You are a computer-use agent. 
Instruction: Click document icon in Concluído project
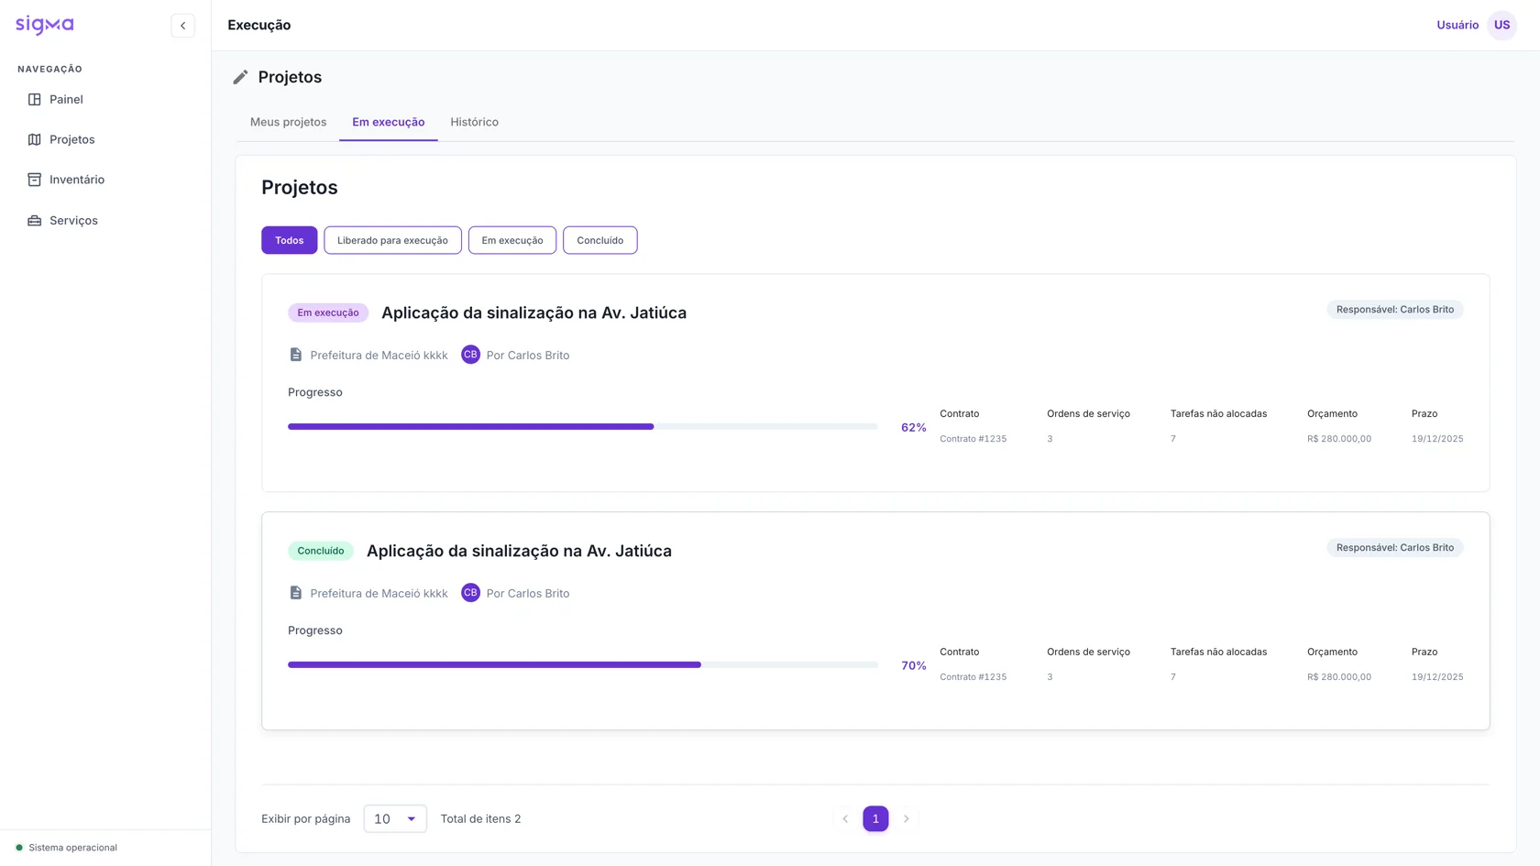(295, 593)
